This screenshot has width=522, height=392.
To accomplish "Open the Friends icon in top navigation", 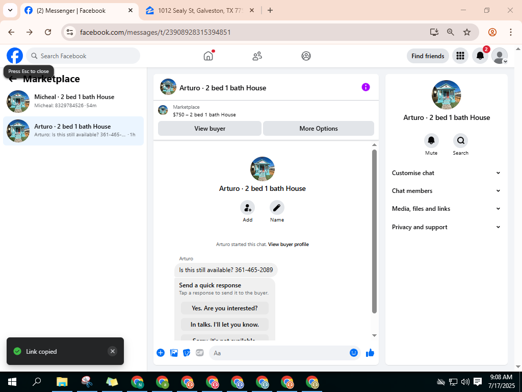I will coord(257,56).
